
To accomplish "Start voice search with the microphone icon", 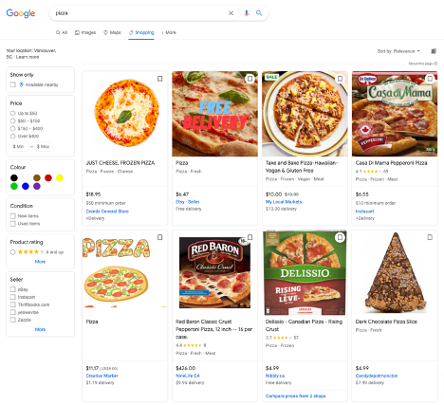I will (247, 13).
